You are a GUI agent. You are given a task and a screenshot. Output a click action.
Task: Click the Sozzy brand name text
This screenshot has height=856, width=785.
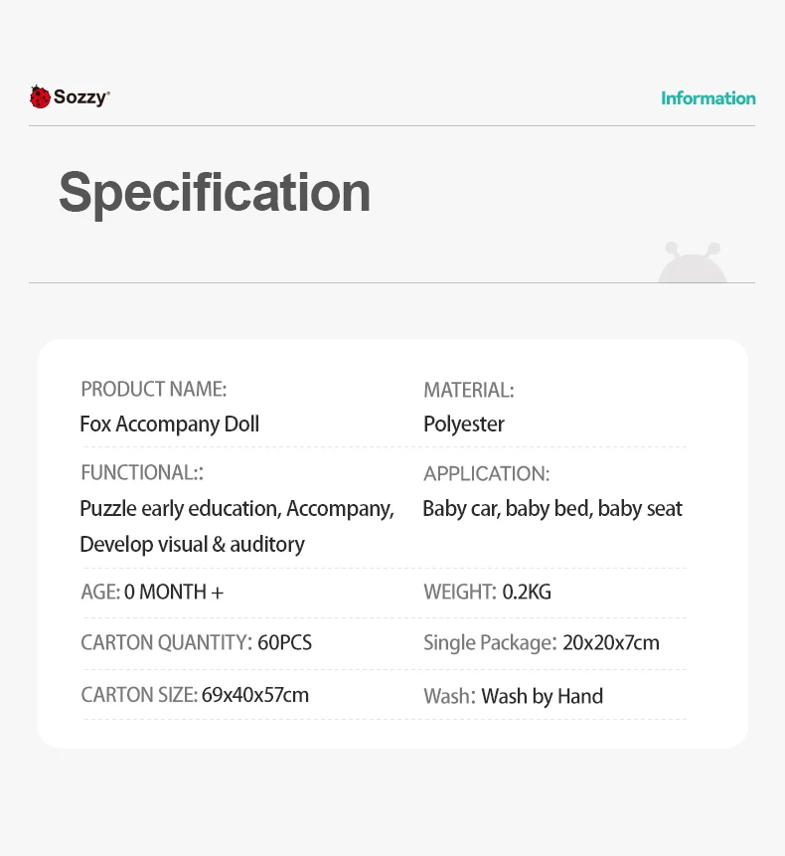point(81,97)
